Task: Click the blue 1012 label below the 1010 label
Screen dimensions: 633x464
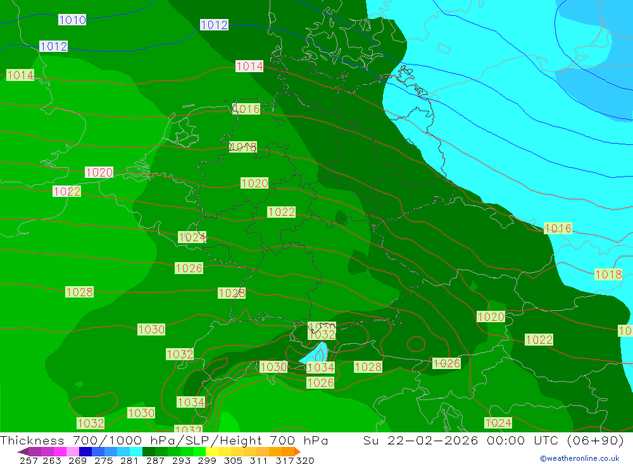Action: point(53,46)
